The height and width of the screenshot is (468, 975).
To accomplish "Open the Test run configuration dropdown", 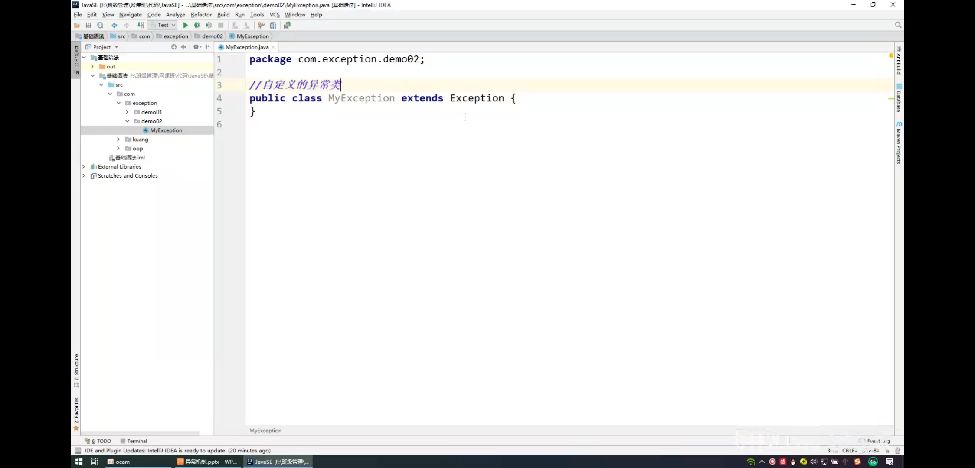I will [x=163, y=25].
